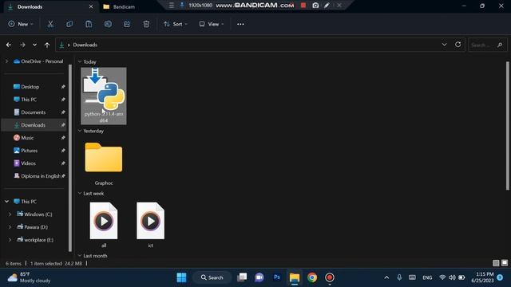Collapse This PC tree node

7,202
